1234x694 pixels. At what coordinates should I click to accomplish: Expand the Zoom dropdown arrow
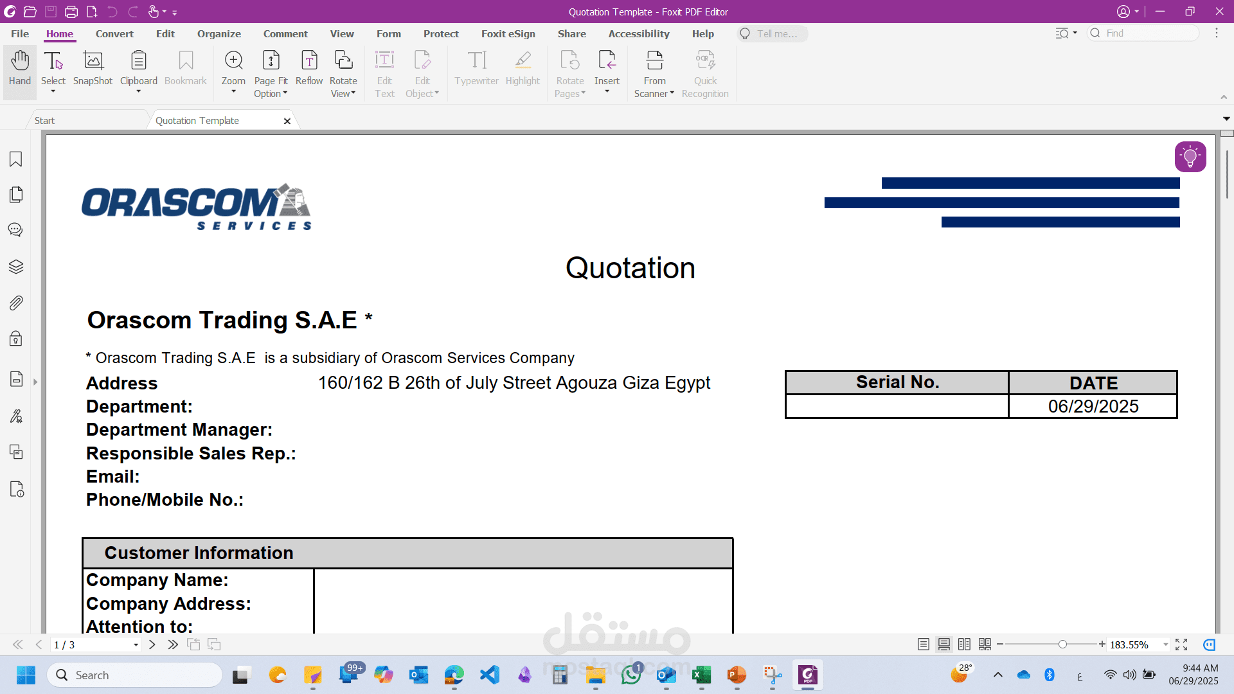tap(233, 92)
